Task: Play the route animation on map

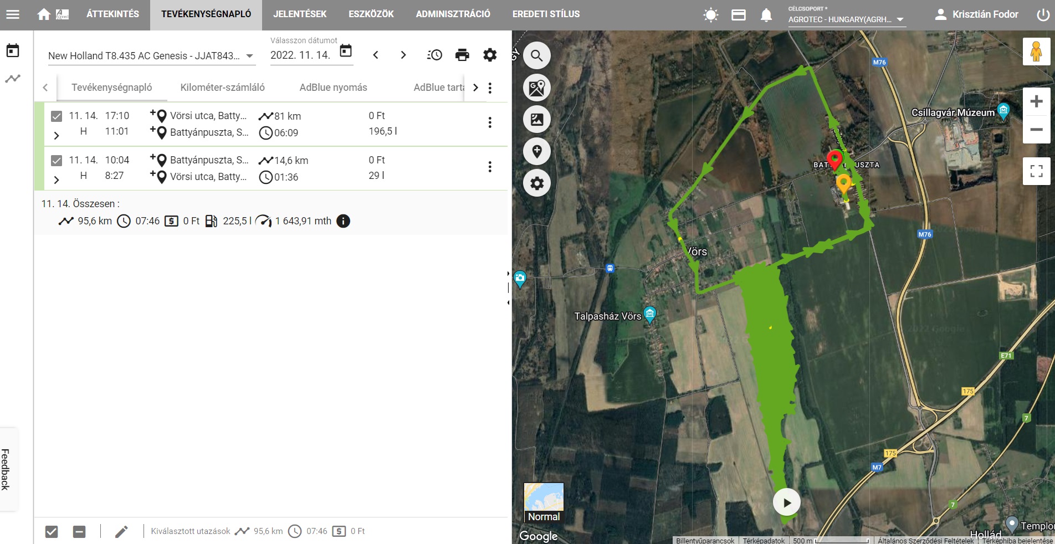Action: (786, 502)
